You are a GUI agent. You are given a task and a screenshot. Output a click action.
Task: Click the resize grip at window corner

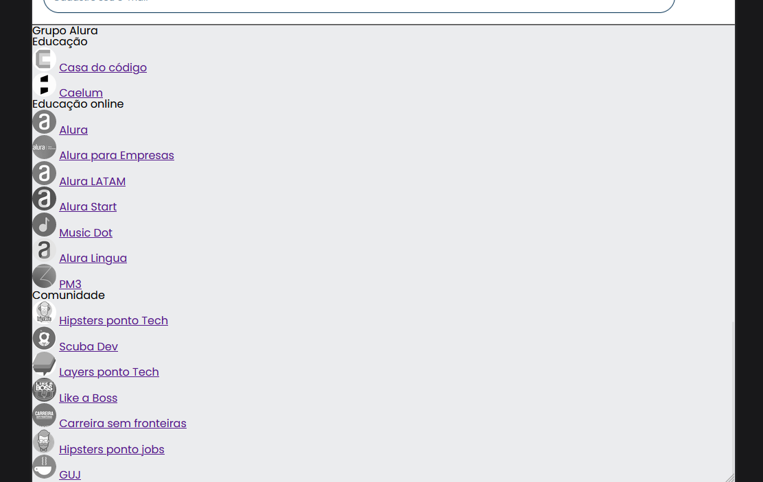pyautogui.click(x=730, y=478)
